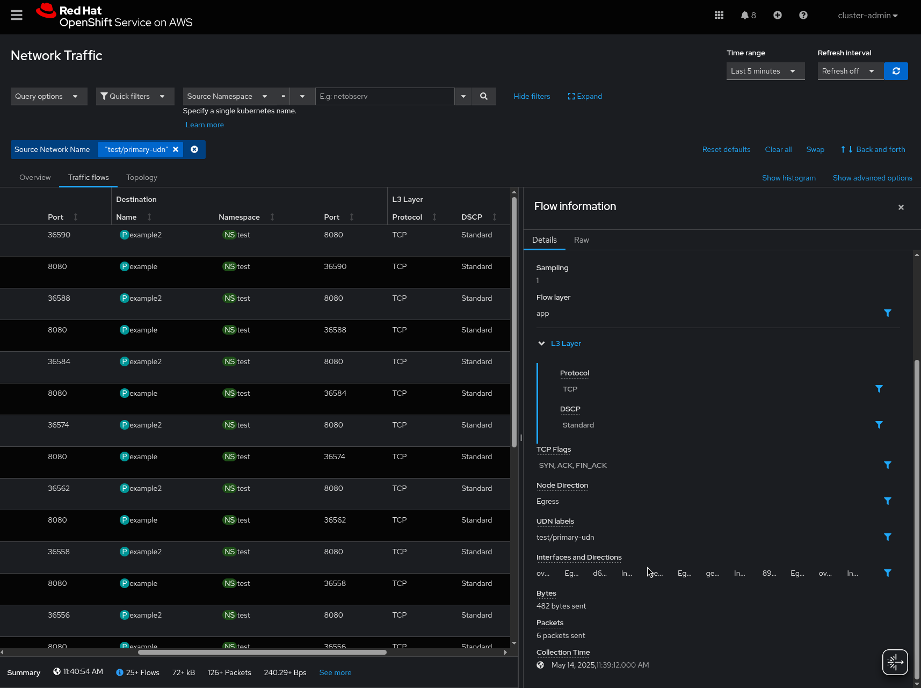921x688 pixels.
Task: Remove the "test/primary-udn" filter chip
Action: tap(176, 149)
